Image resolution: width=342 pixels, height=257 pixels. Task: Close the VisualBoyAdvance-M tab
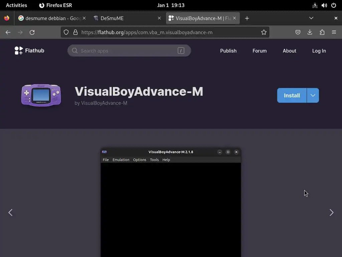(x=234, y=18)
